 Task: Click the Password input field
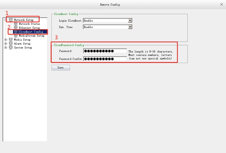(x=105, y=51)
